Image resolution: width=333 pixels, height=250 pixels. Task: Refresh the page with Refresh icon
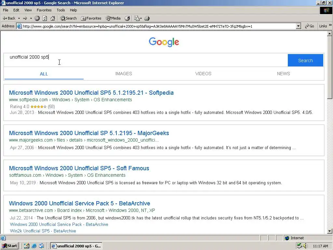(x=45, y=18)
